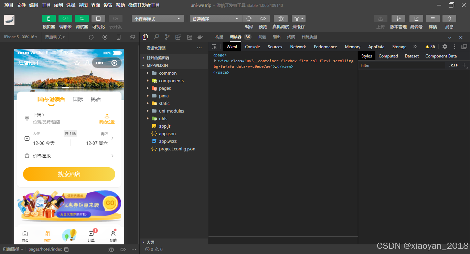Open the source control icon
The image size is (470, 254).
click(167, 37)
